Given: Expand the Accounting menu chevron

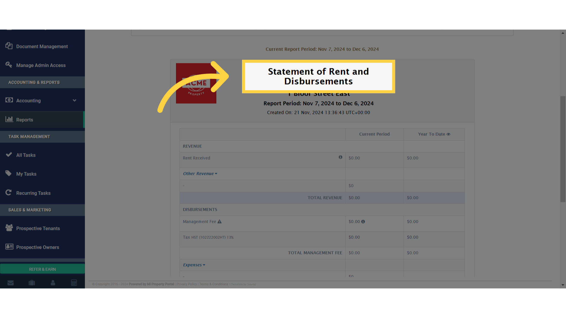Looking at the screenshot, I should click(75, 100).
